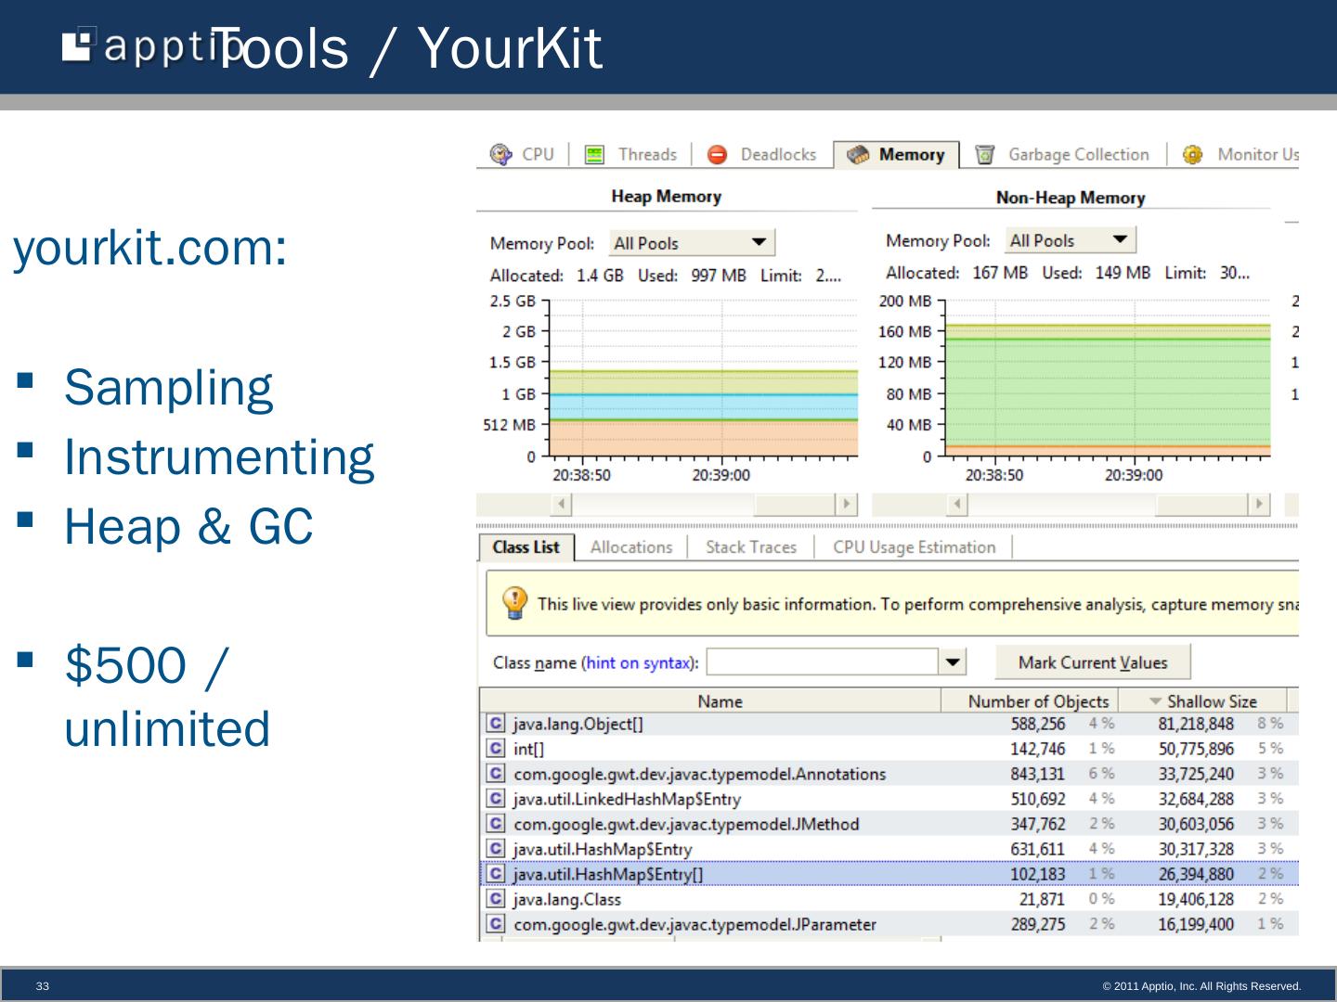Image resolution: width=1337 pixels, height=1002 pixels.
Task: Click the hint on syntax link
Action: 638,662
